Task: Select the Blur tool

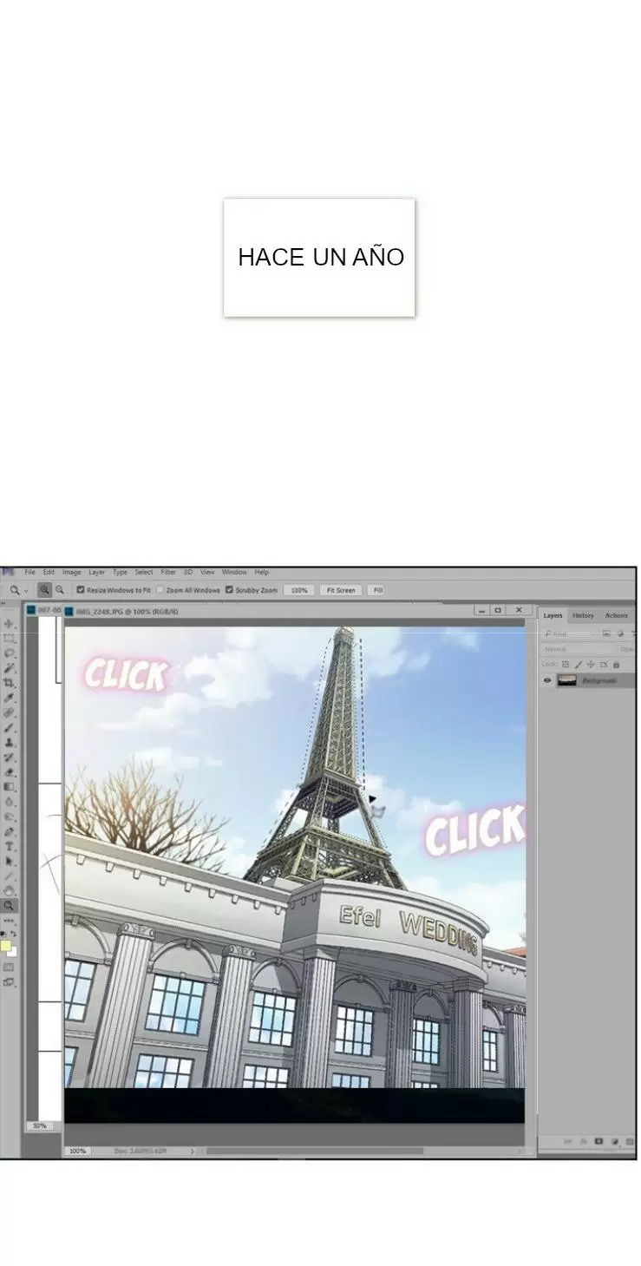Action: [x=9, y=802]
